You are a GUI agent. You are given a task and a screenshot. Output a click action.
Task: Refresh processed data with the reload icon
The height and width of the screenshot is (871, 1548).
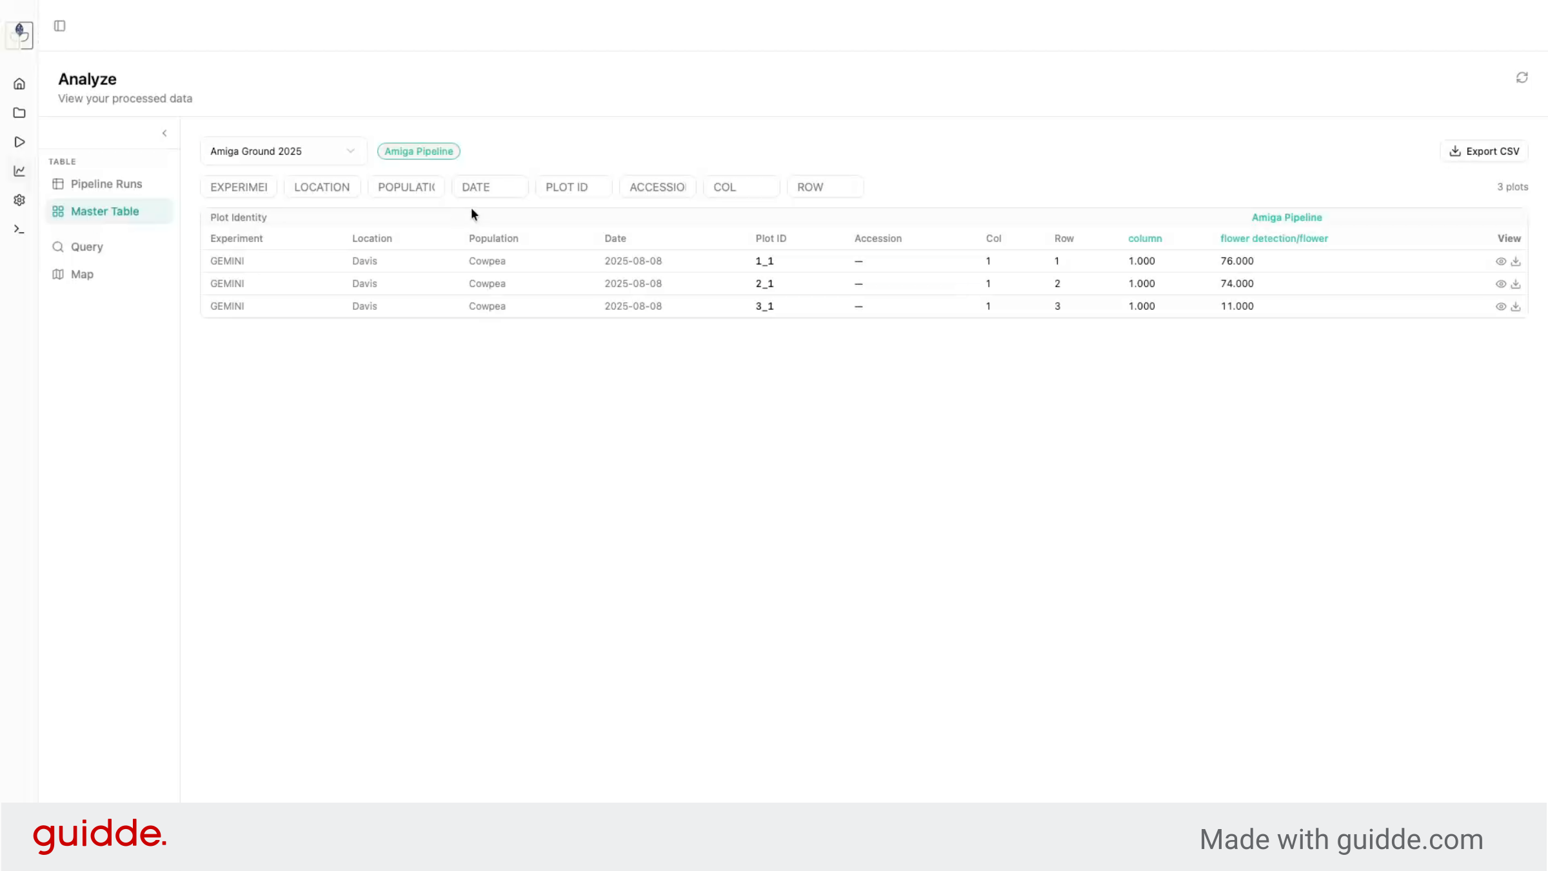[x=1522, y=77]
